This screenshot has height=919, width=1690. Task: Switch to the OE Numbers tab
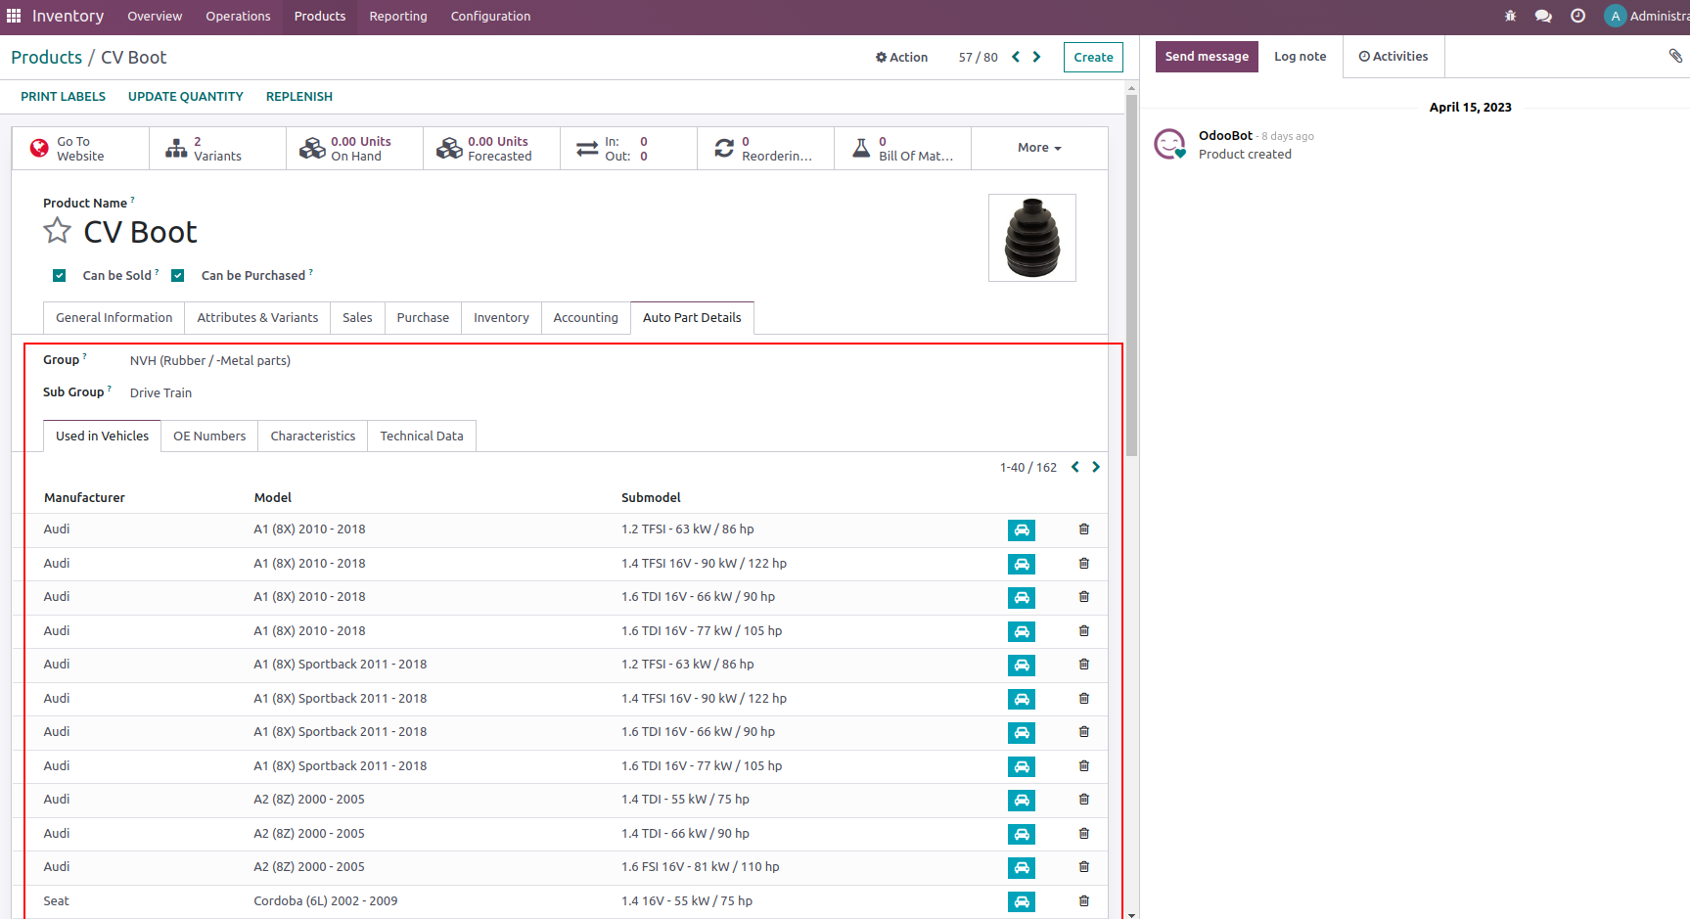coord(209,437)
